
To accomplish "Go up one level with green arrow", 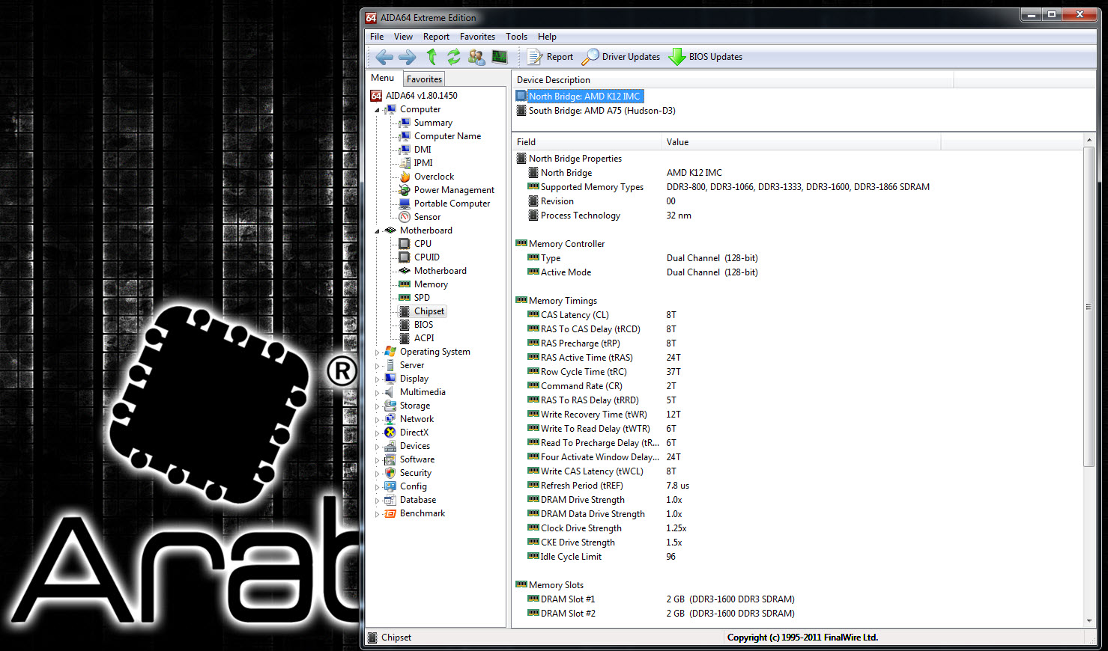I will [x=432, y=57].
